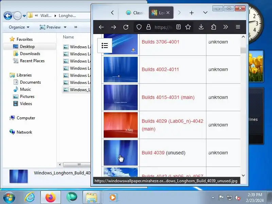Click the Preview button in Explorer
Screen dimensions: 272x204
click(50, 27)
